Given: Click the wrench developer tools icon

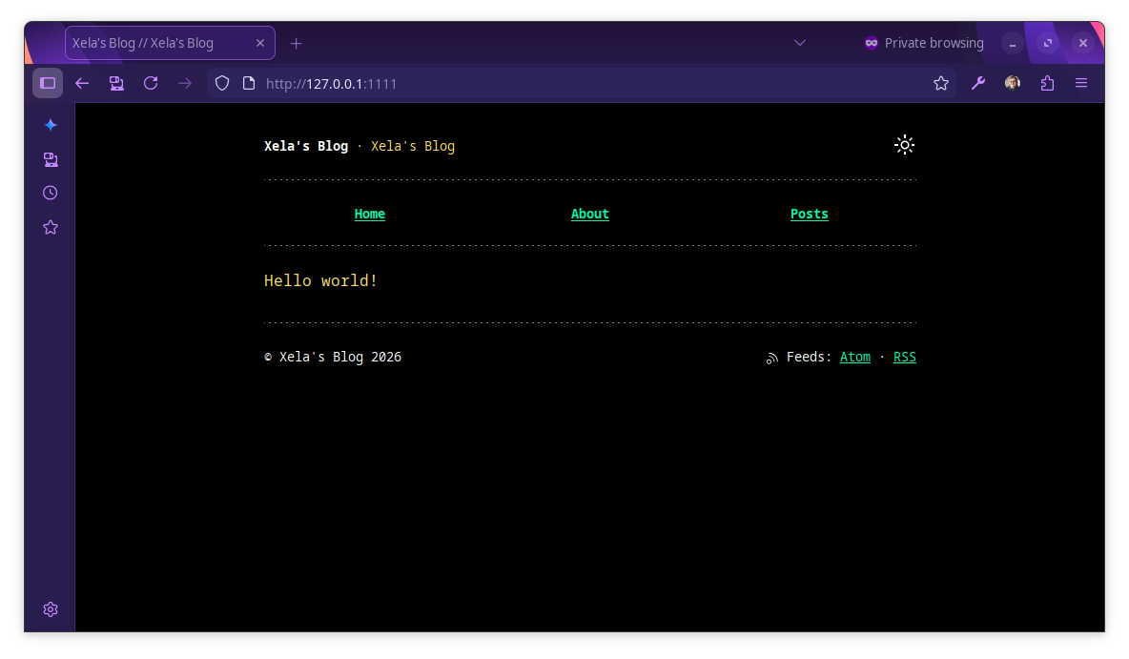Looking at the screenshot, I should click(977, 83).
